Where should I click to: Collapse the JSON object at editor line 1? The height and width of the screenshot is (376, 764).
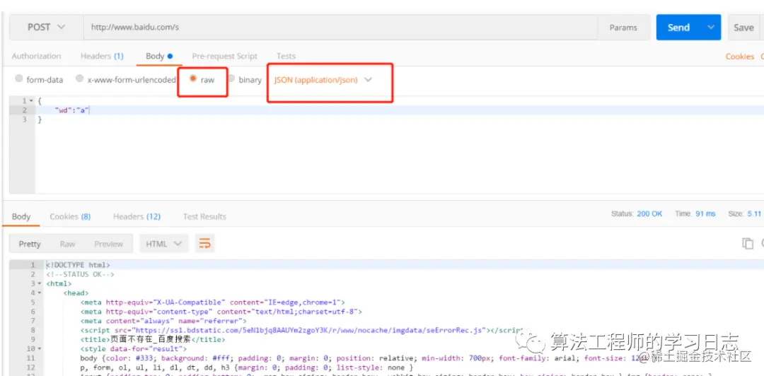tap(32, 101)
